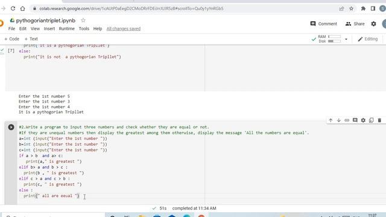Click the 'completed at 11:34 AM' status
The image size is (386, 217).
click(194, 209)
